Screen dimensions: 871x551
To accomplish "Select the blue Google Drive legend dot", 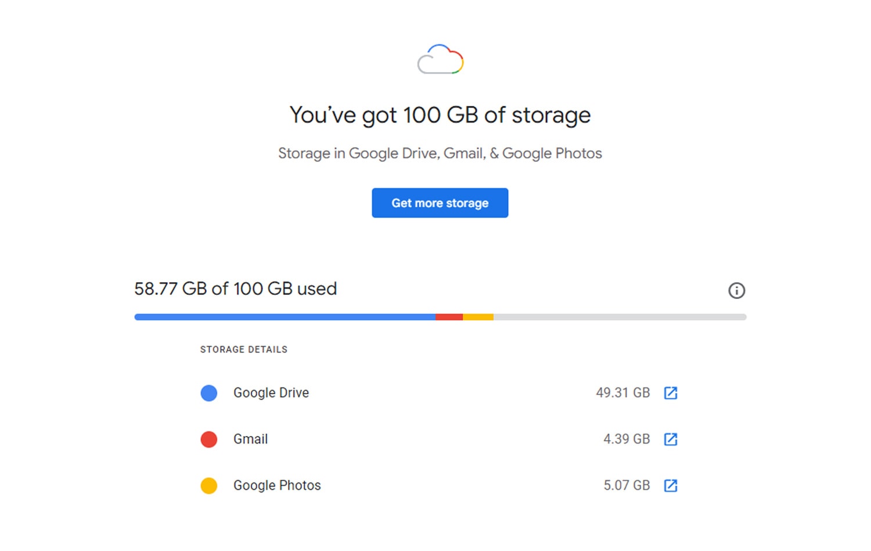I will [x=208, y=392].
